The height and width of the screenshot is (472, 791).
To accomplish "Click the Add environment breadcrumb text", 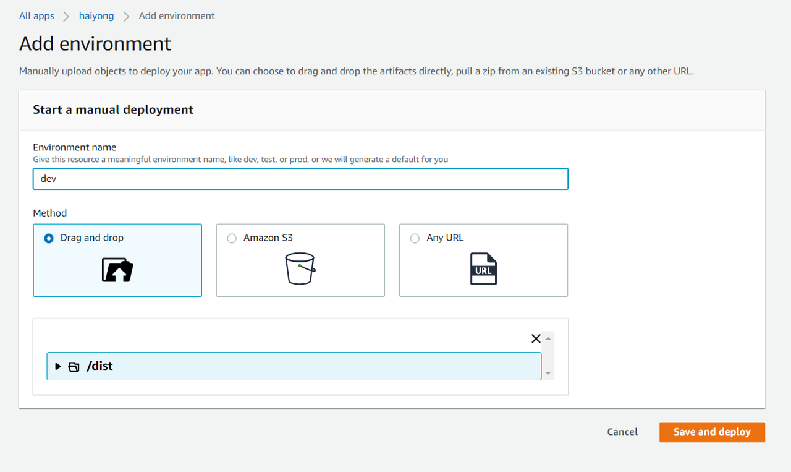I will 177,16.
